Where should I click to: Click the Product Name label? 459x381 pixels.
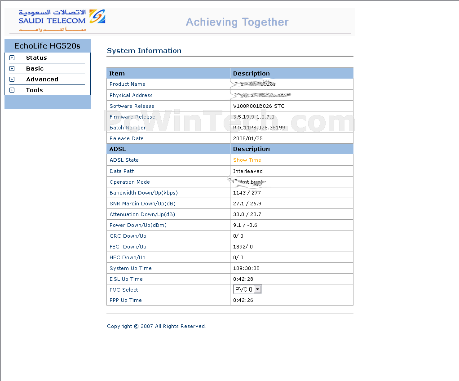point(128,84)
